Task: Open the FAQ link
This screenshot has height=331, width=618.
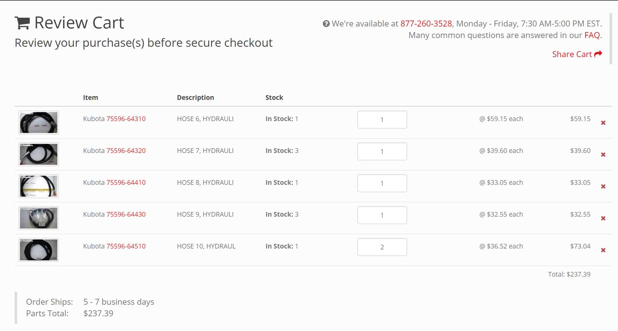Action: pyautogui.click(x=592, y=35)
